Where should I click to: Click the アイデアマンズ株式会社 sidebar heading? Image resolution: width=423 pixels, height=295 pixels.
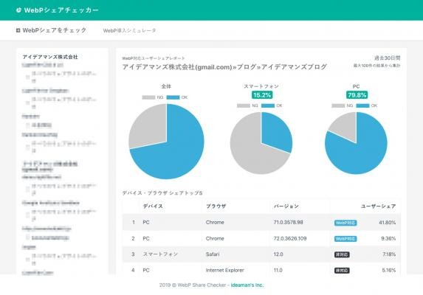pyautogui.click(x=50, y=57)
